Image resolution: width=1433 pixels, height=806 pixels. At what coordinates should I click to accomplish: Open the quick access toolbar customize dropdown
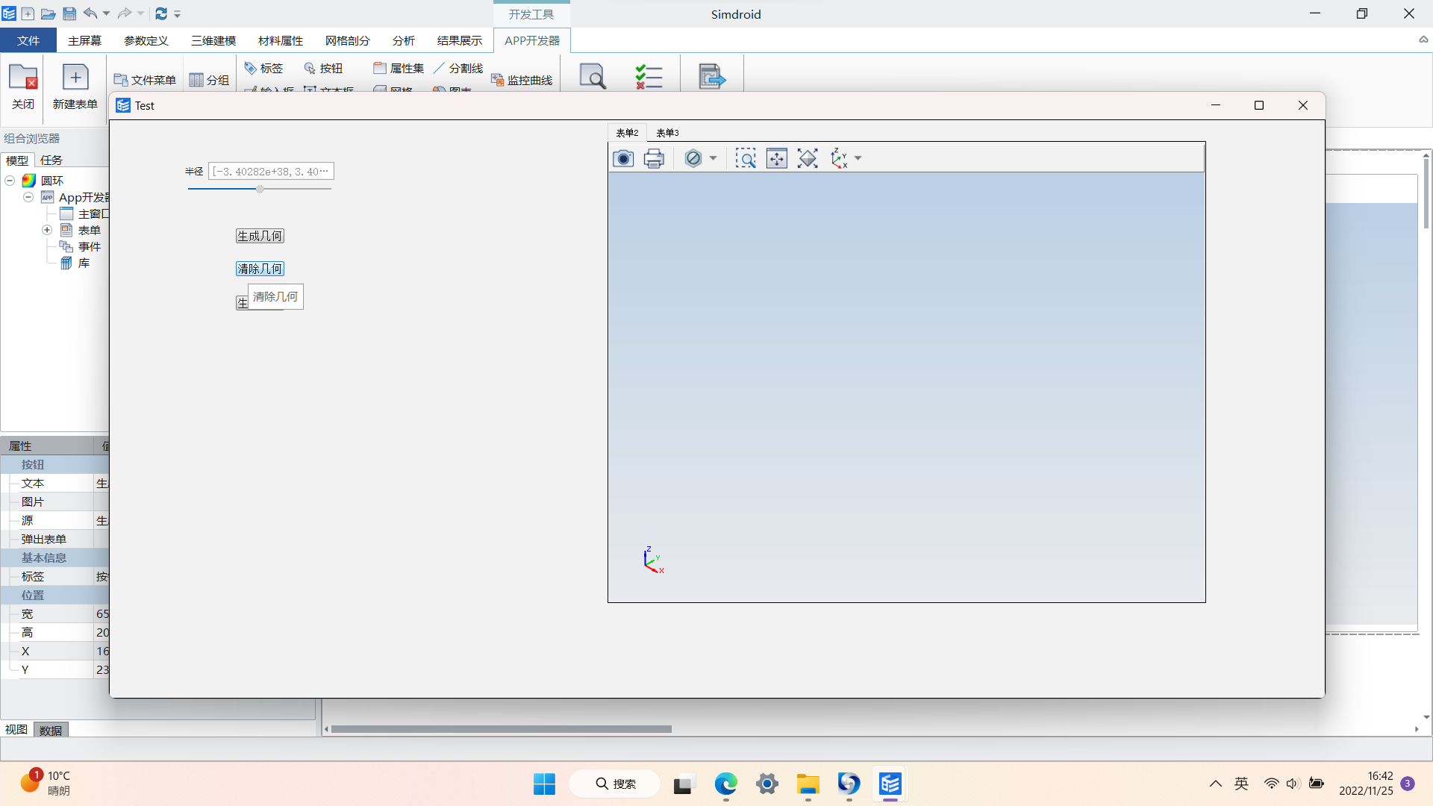point(178,13)
